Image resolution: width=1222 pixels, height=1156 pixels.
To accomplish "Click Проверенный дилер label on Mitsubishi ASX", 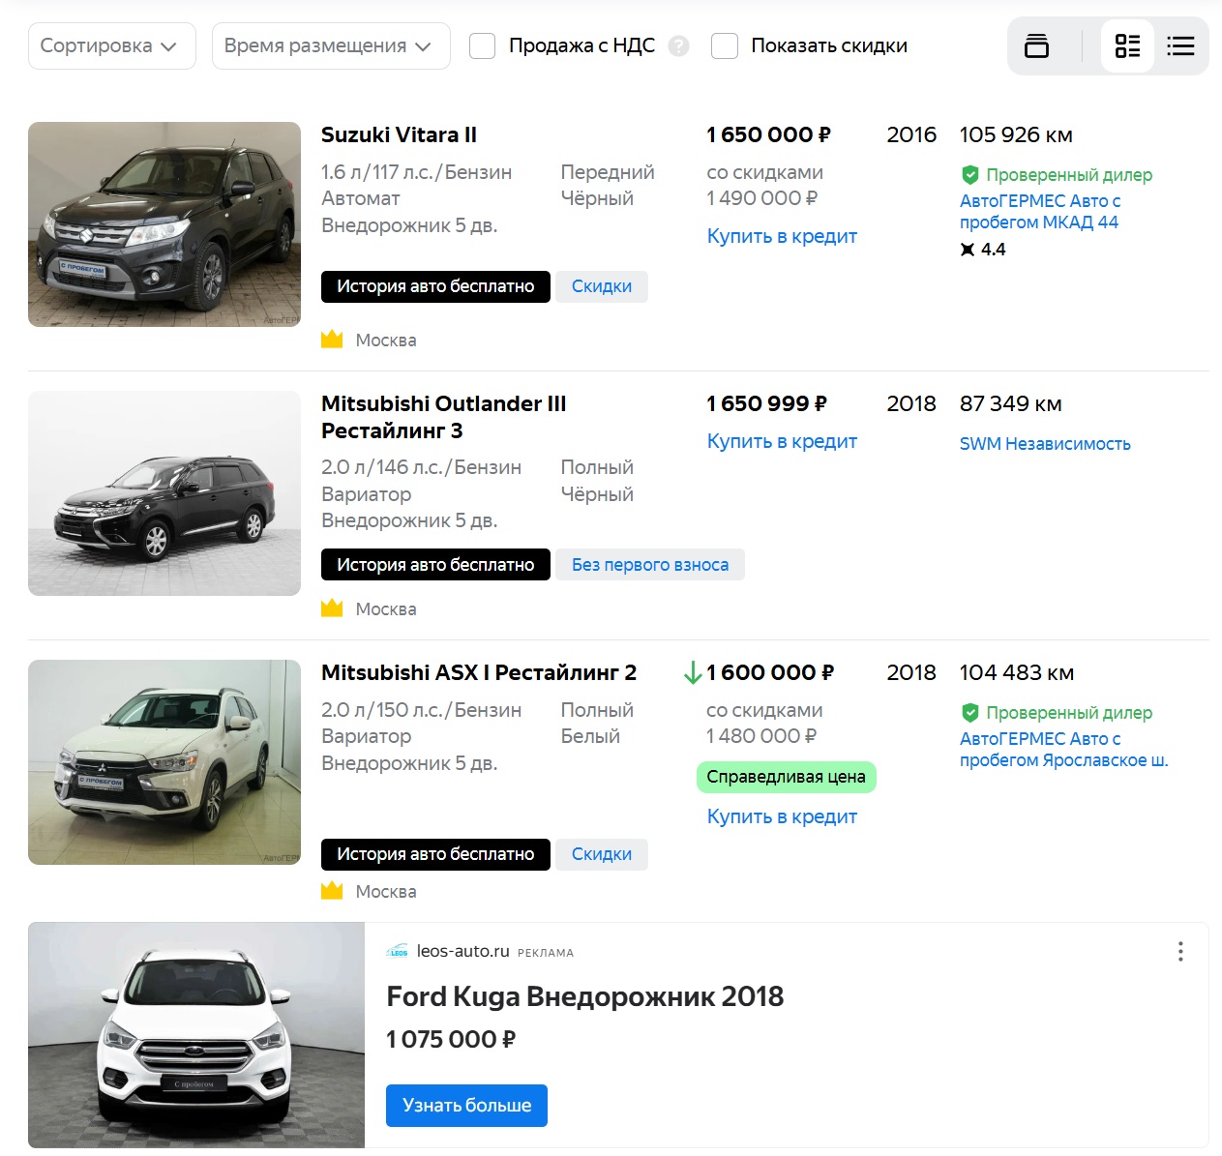I will [x=1069, y=713].
